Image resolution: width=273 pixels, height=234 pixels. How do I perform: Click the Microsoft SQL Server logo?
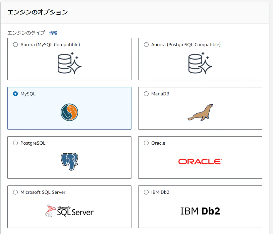point(69,211)
